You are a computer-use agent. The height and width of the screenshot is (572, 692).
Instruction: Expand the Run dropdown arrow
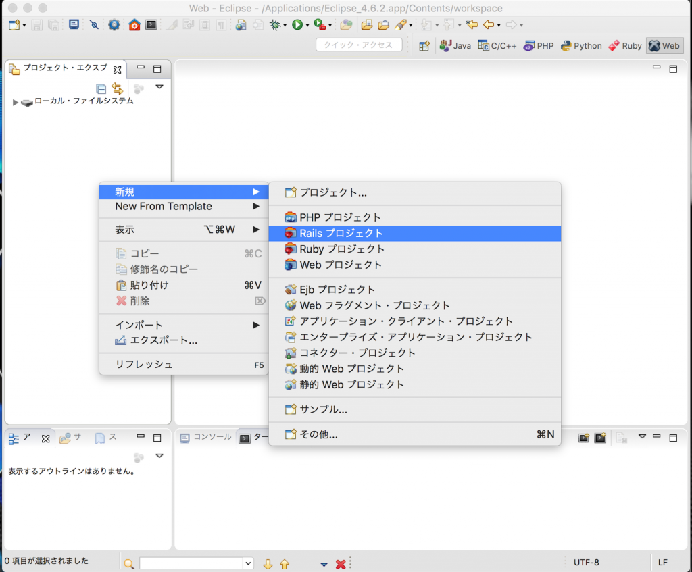(307, 25)
